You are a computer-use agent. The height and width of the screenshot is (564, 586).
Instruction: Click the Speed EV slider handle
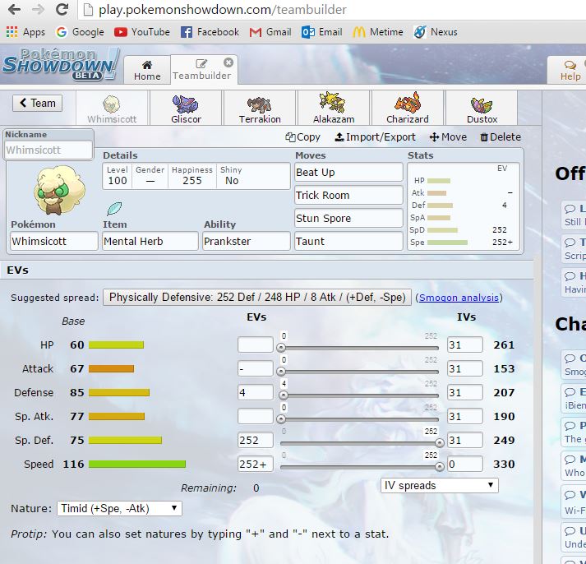coord(440,467)
